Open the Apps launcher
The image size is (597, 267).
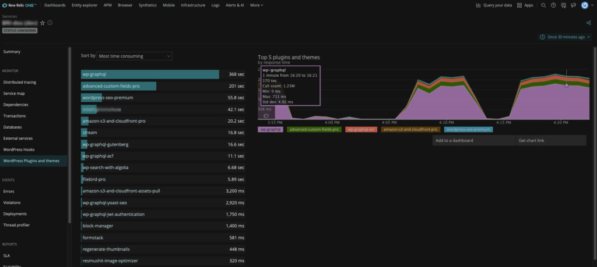525,5
